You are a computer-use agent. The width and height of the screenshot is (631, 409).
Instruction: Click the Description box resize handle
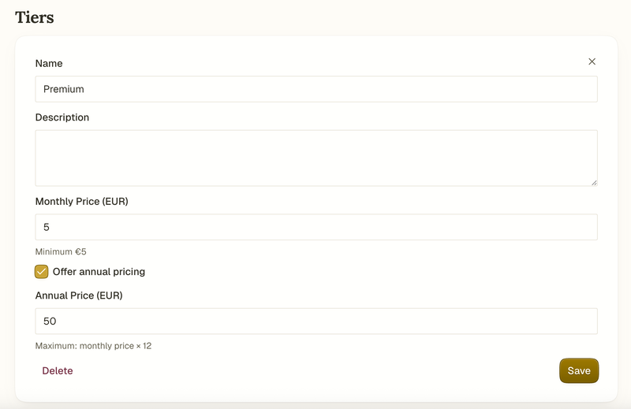(593, 182)
